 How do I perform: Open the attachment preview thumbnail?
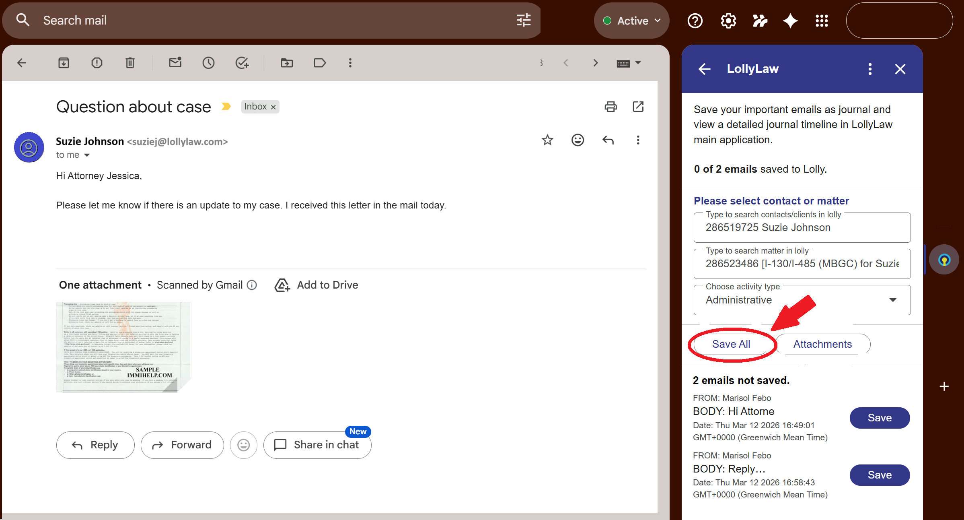[x=123, y=347]
